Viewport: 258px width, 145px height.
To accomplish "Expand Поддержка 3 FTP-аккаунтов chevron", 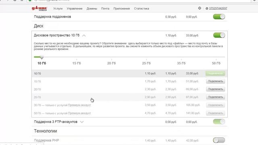I will [82, 122].
